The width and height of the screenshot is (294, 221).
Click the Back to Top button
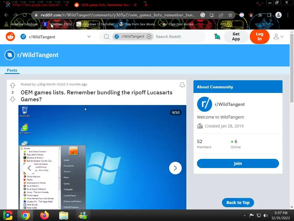(238, 203)
